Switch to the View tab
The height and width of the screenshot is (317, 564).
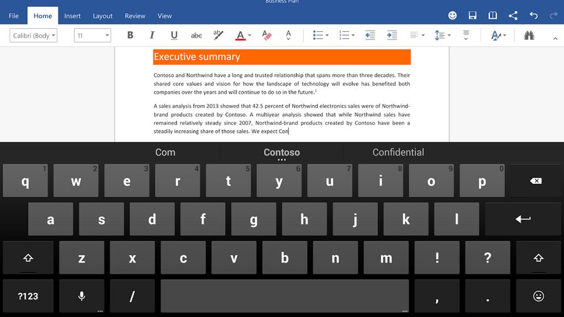point(164,16)
